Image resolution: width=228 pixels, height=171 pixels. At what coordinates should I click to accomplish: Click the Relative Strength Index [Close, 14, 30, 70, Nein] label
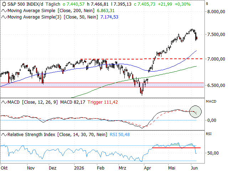[57, 135]
